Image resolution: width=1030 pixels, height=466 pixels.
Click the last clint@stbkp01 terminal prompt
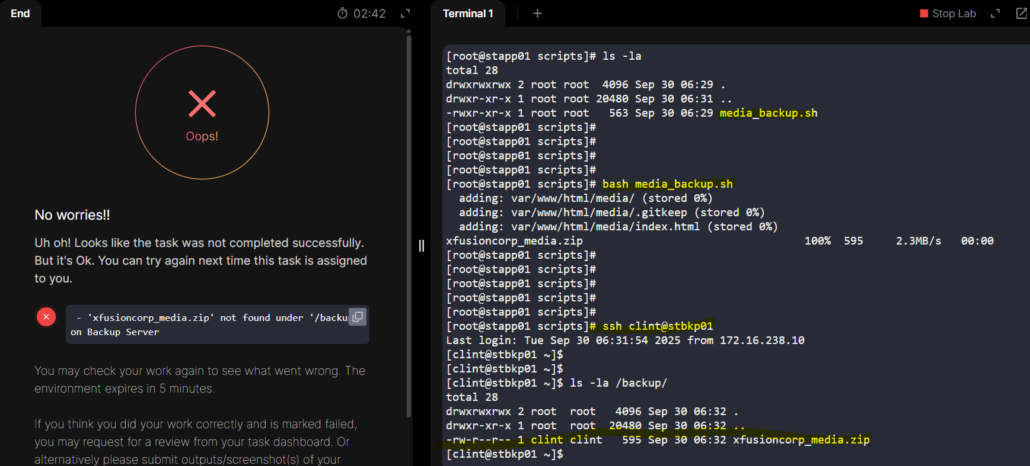point(505,454)
